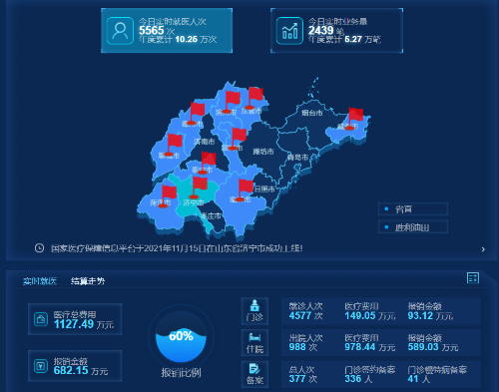Click the 烟台市 region on map
This screenshot has height=392, width=499.
(312, 113)
